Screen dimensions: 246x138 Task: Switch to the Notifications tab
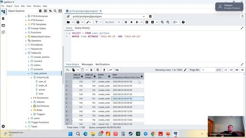pos(103,64)
